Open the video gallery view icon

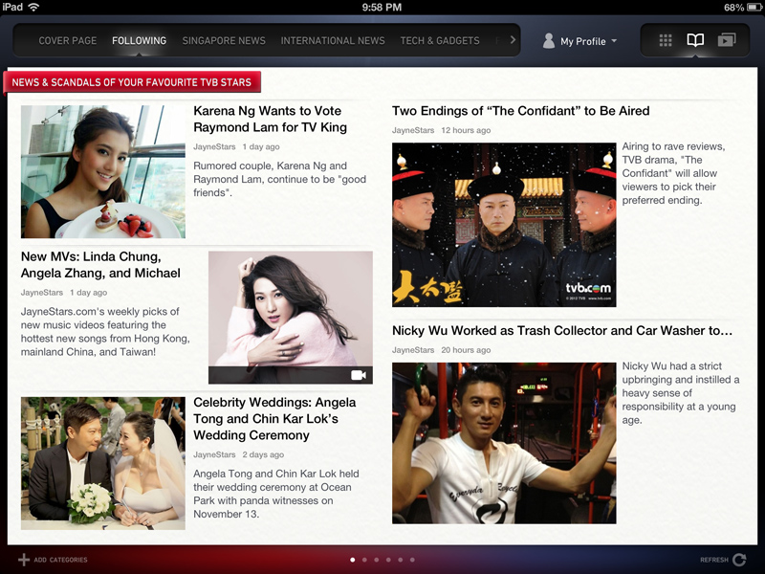coord(726,41)
